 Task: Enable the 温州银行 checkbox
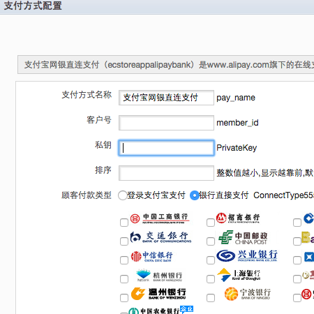coord(124,298)
